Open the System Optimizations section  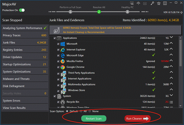click(25, 72)
